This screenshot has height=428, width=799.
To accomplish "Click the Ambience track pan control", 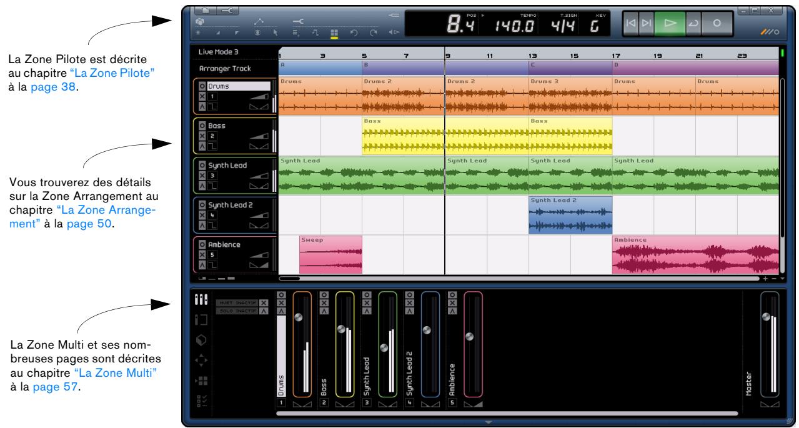I will [x=259, y=266].
